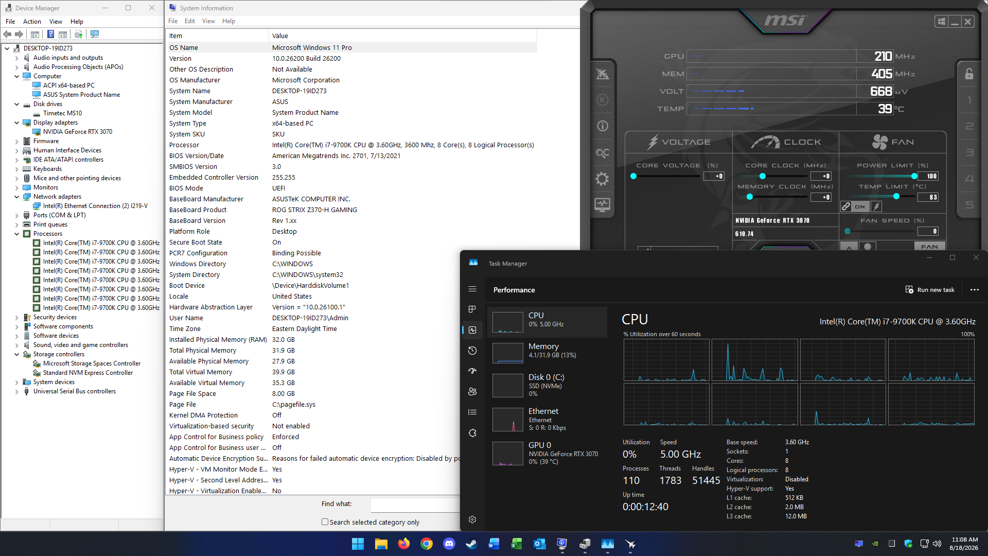Viewport: 988px width, 556px height.
Task: Click the profile lock icon in Afterburner
Action: pos(969,74)
